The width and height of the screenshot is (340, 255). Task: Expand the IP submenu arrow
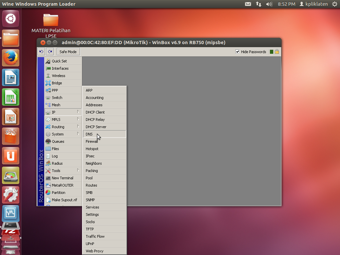tap(78, 112)
